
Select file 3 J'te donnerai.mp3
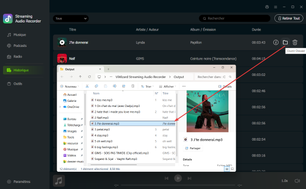[x=133, y=123]
